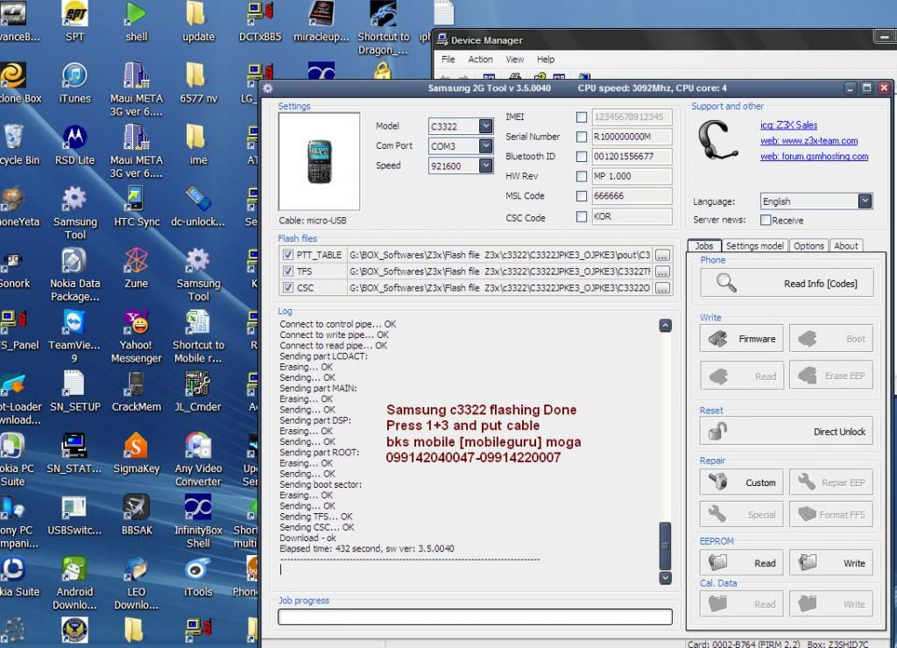The height and width of the screenshot is (648, 897).
Task: Tick the MSL Code checkbox
Action: point(582,195)
